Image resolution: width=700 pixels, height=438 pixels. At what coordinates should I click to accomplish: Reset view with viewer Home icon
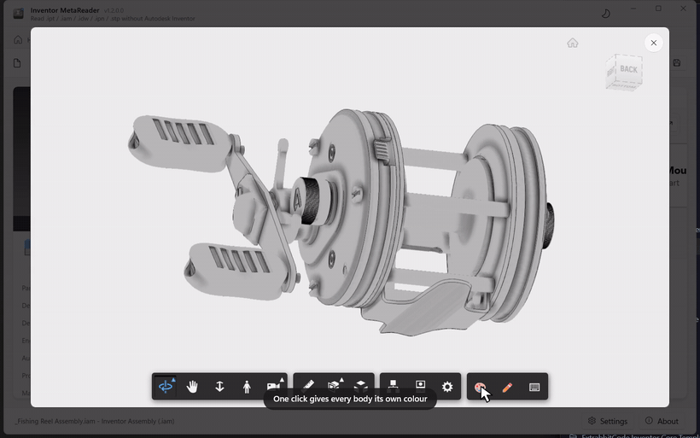point(573,43)
